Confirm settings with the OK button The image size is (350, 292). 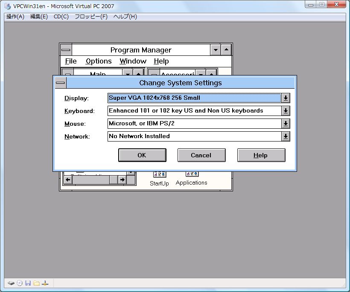(x=142, y=155)
